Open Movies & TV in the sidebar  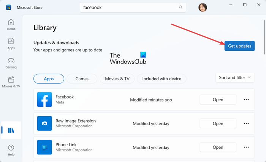click(x=11, y=82)
